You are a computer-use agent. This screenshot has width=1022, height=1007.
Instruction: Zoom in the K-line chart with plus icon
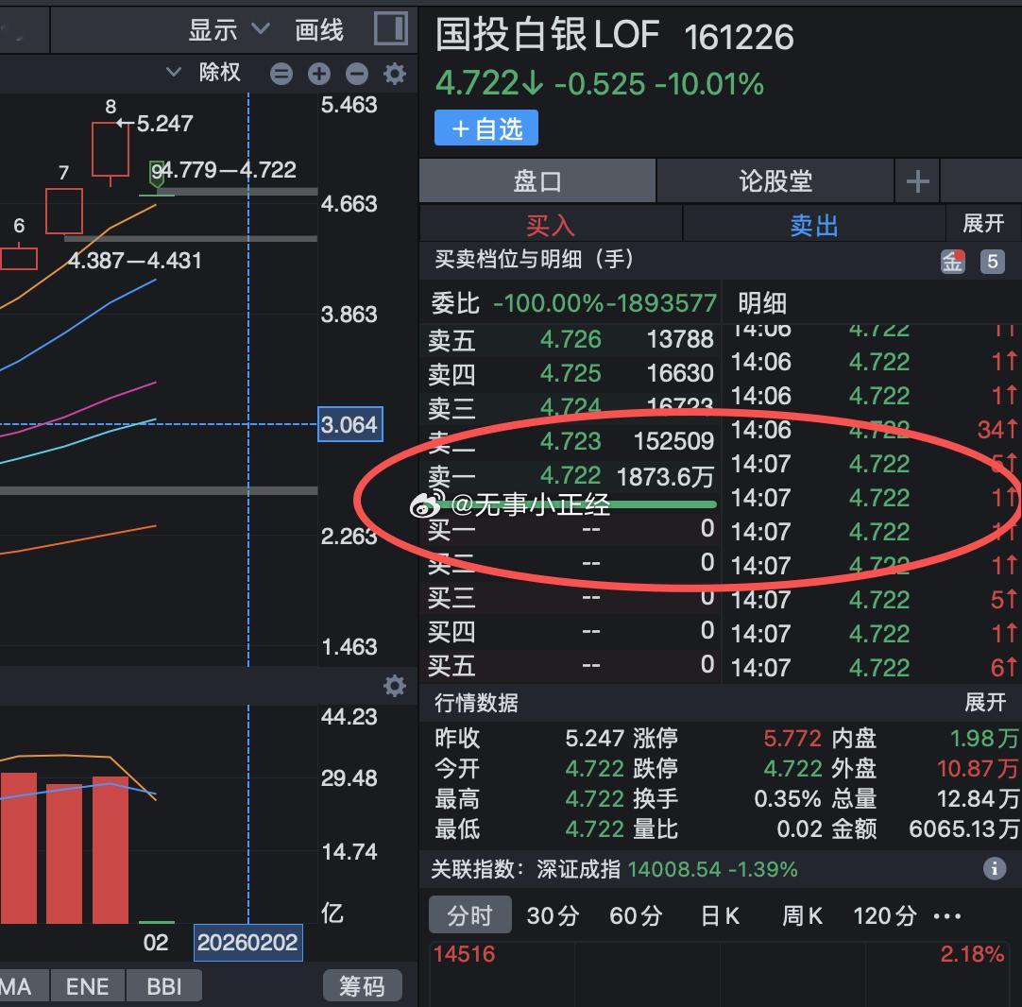coord(318,73)
